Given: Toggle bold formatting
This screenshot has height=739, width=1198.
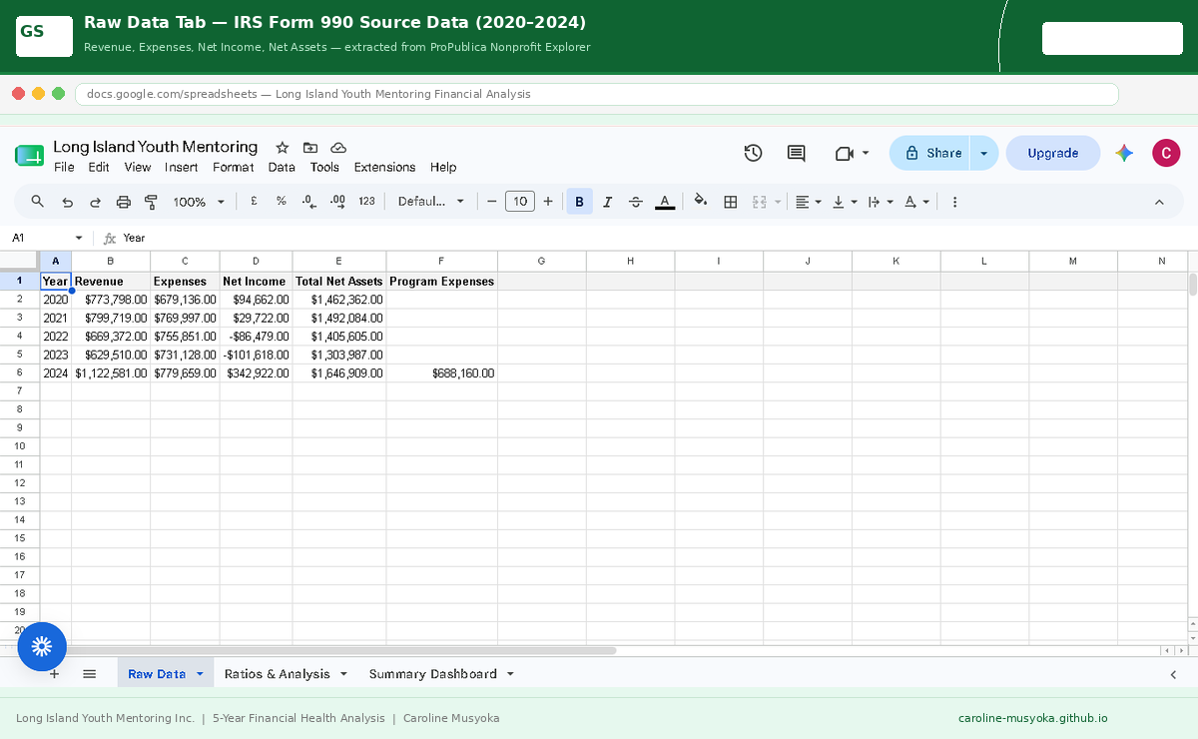Looking at the screenshot, I should click(x=579, y=202).
